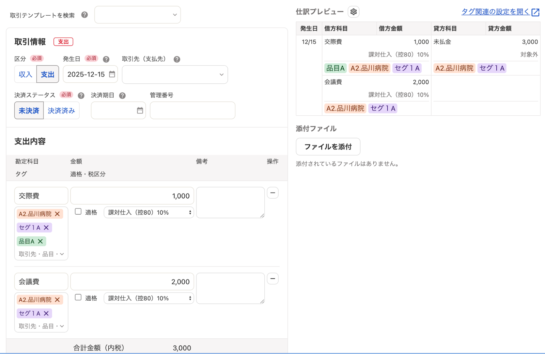Click the 発生日 date field 2025-12-15
Image resolution: width=545 pixels, height=354 pixels.
click(x=90, y=74)
